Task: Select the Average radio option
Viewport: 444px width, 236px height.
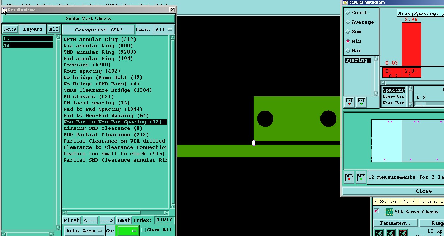Action: pos(348,22)
